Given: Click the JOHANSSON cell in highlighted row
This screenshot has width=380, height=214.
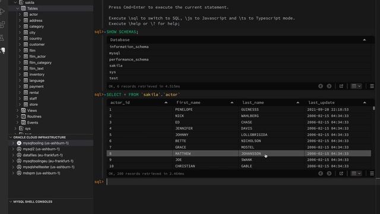Looking at the screenshot, I should click(x=251, y=153).
